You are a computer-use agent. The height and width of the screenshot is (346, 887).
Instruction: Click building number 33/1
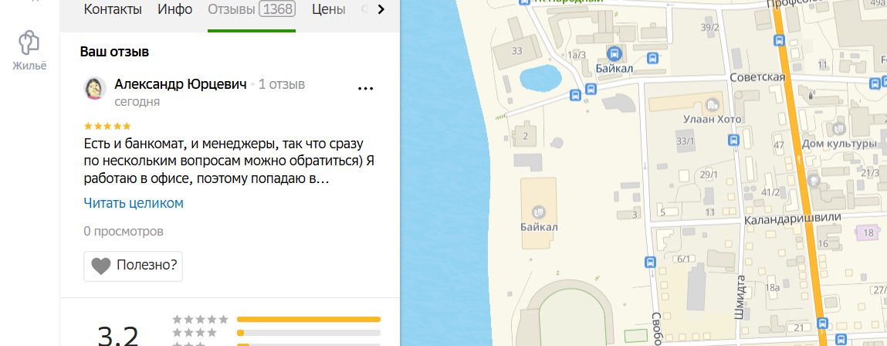[685, 141]
